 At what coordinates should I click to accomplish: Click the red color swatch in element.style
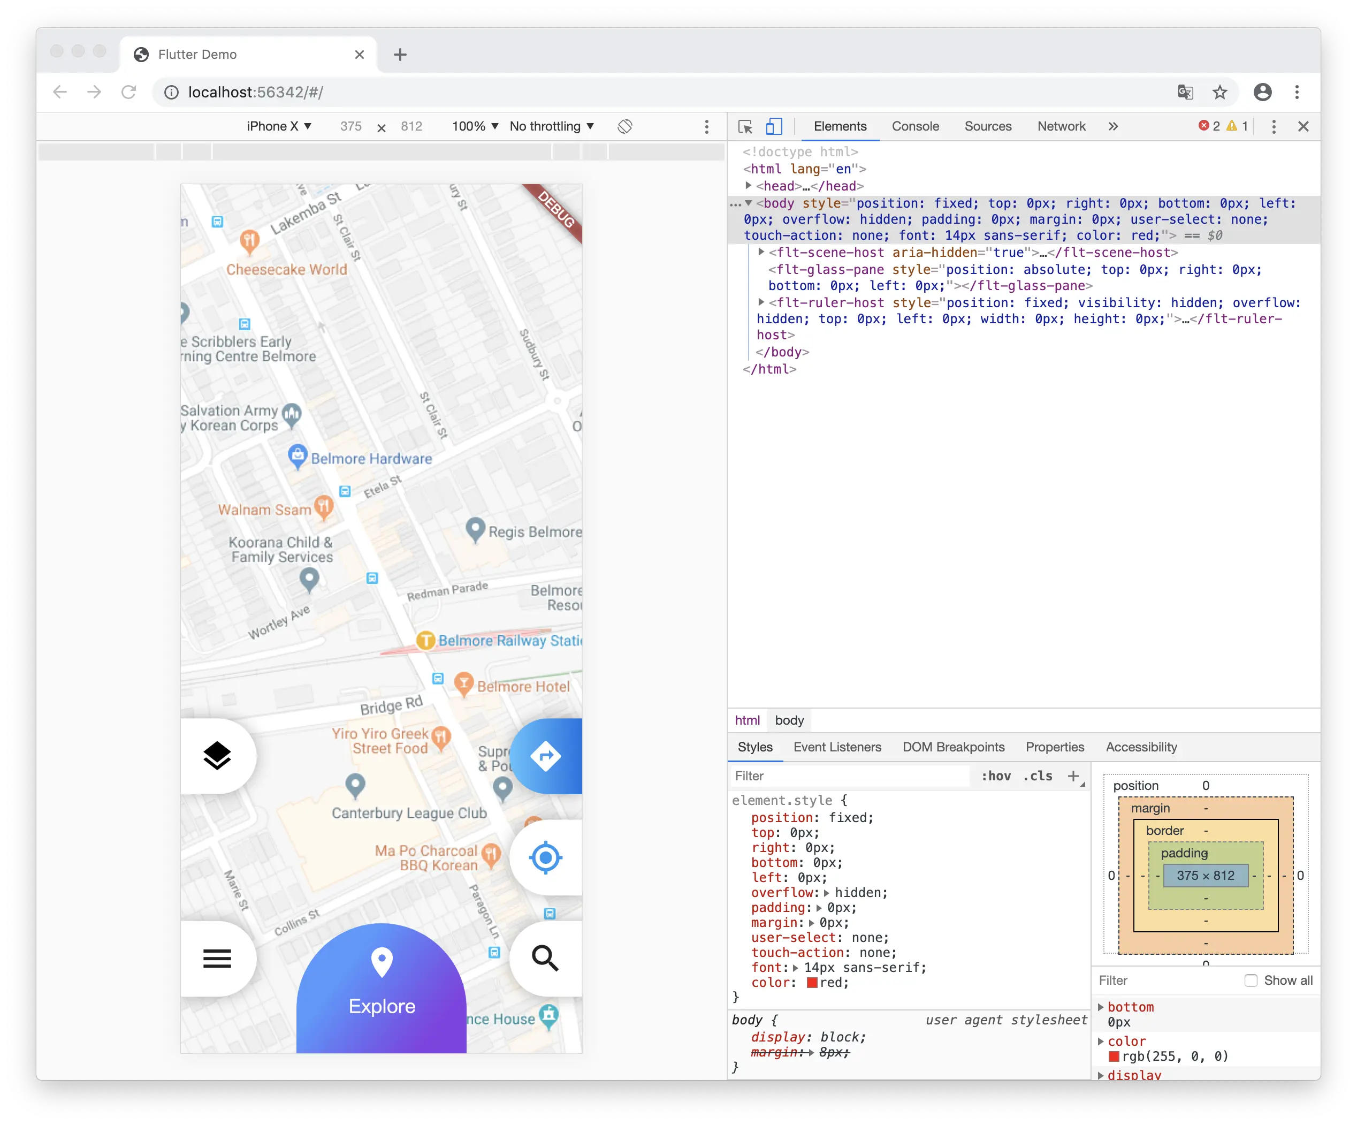[x=812, y=983]
